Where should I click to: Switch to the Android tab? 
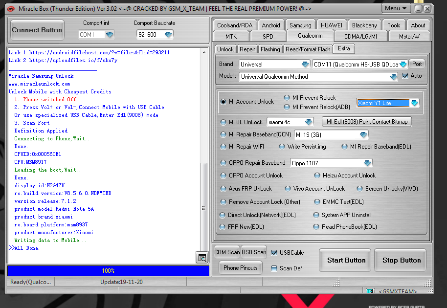point(271,25)
